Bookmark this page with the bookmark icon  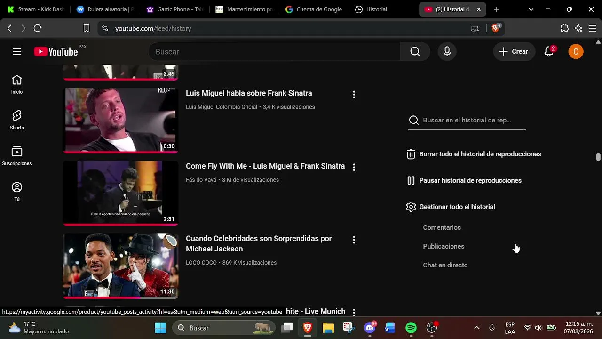tap(87, 29)
